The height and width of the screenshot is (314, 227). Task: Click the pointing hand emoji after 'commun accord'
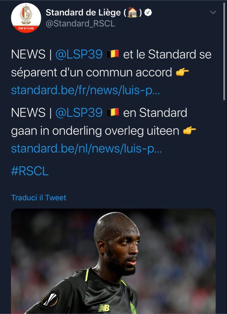click(x=182, y=72)
